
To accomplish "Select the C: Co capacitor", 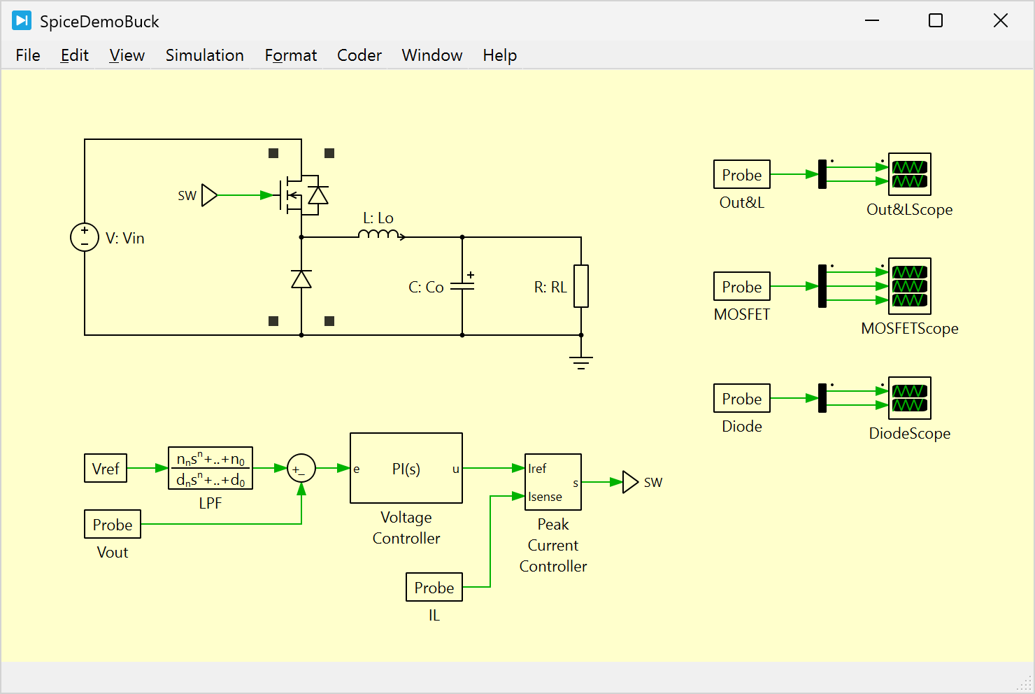I will click(x=462, y=286).
